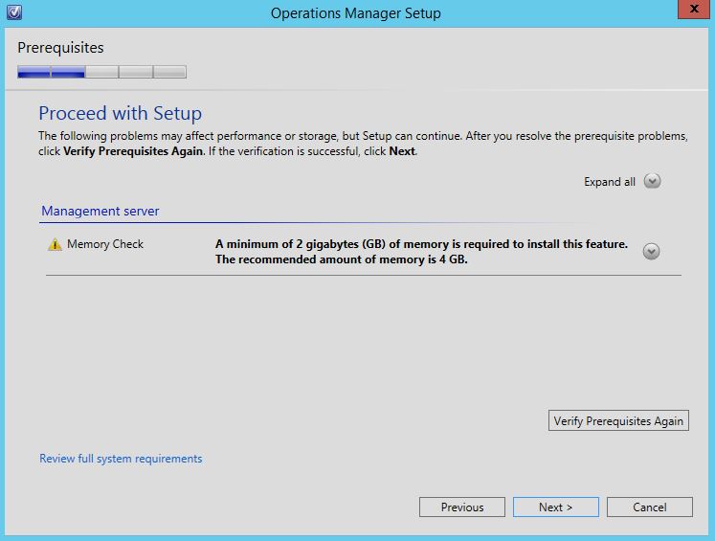Click the Memory Check label
The height and width of the screenshot is (541, 715).
105,244
